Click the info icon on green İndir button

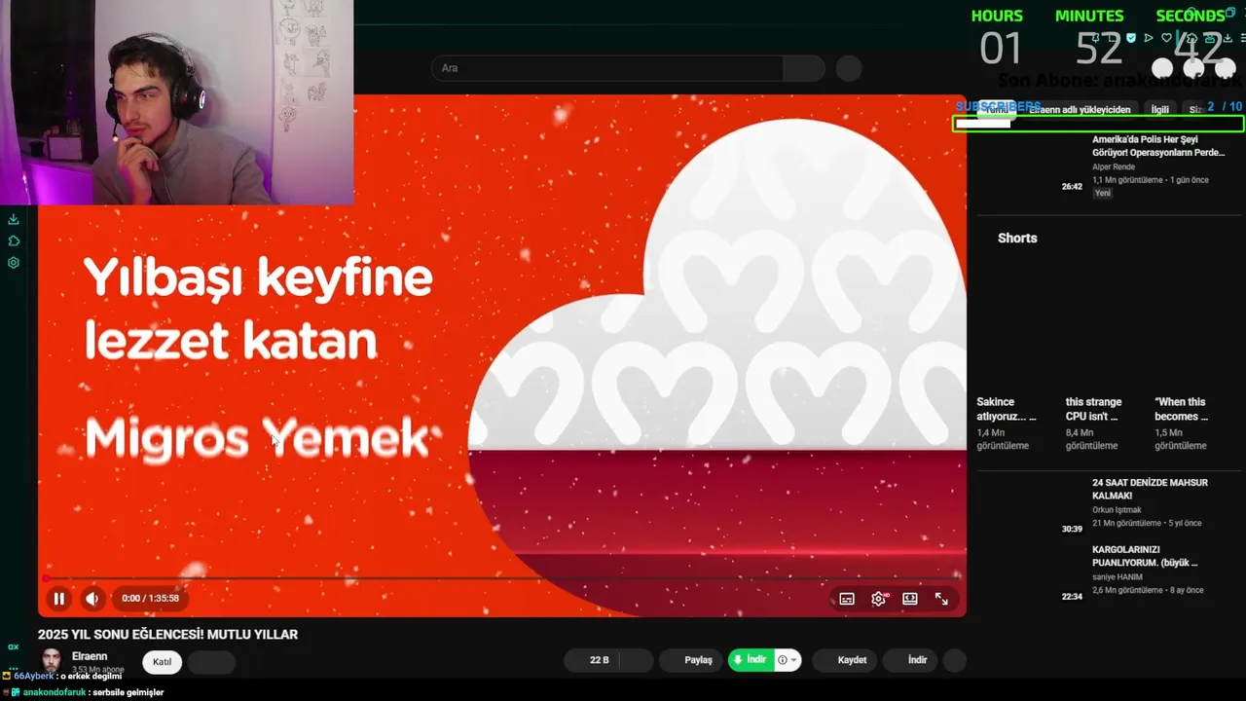[x=782, y=660]
